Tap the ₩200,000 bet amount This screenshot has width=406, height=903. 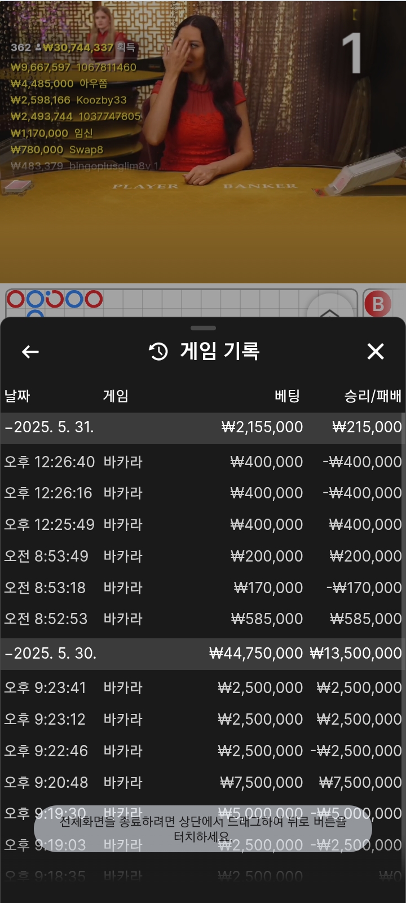(x=267, y=556)
